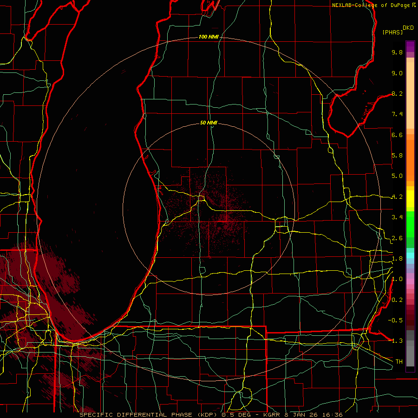The width and height of the screenshot is (418, 418).
Task: Click the 1.0 value on the color scale
Action: pos(397,279)
